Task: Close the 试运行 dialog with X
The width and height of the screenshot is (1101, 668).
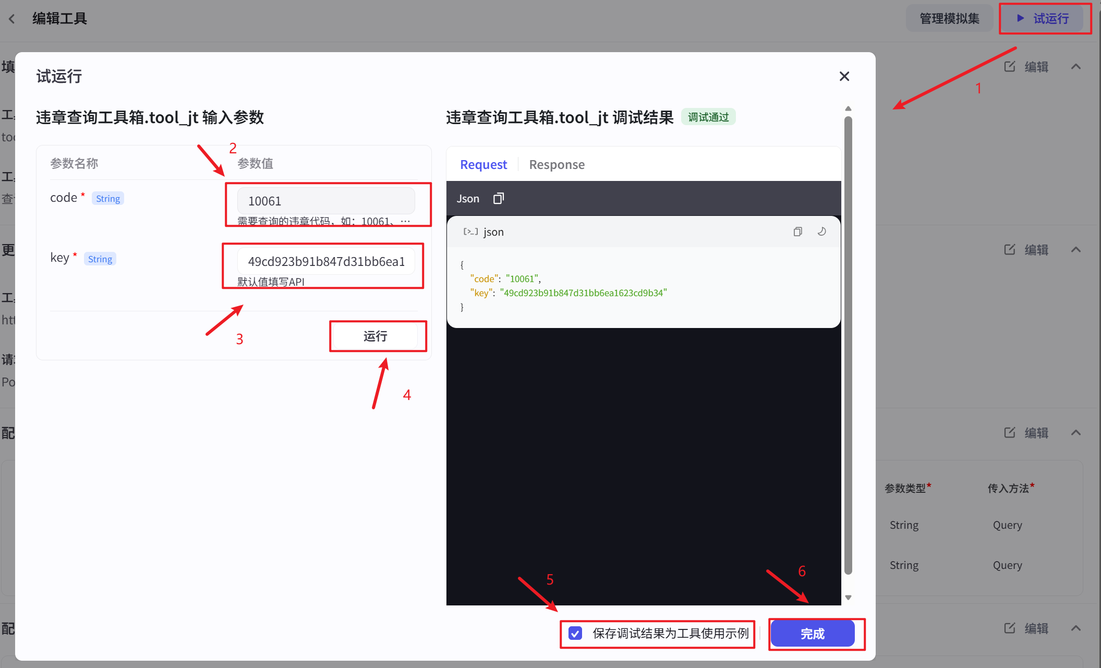Action: 844,77
